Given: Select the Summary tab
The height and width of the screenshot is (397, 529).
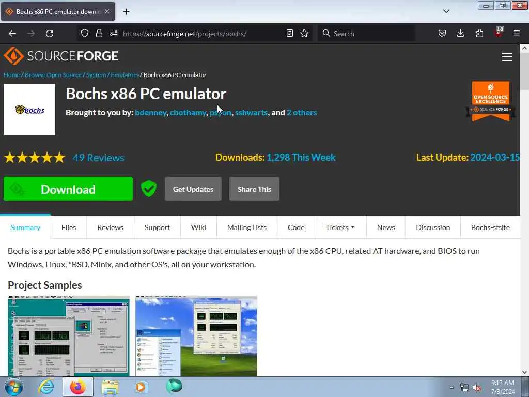Looking at the screenshot, I should point(25,227).
